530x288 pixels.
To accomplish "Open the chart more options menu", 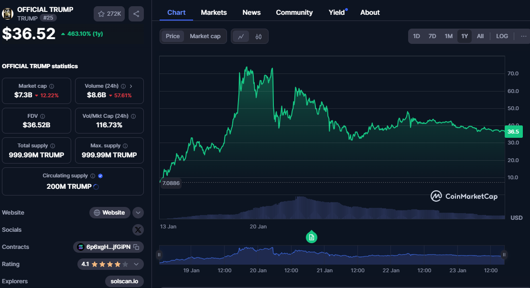I will (523, 36).
